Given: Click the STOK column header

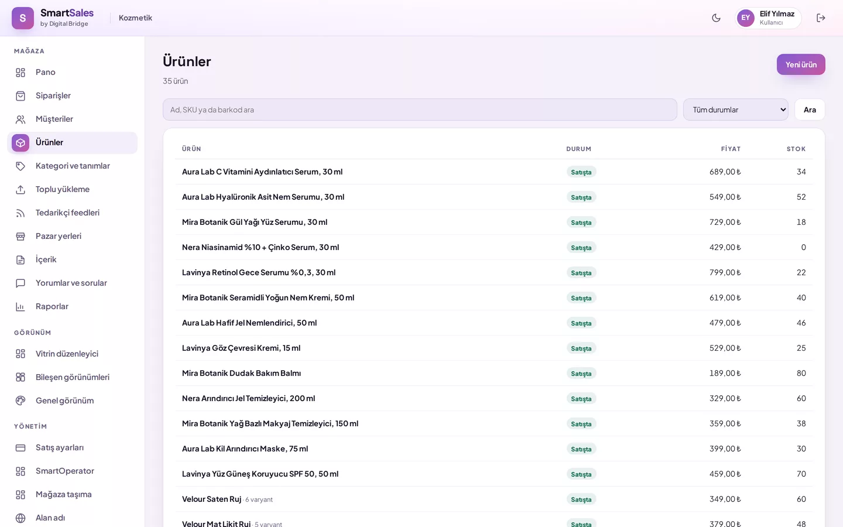Looking at the screenshot, I should point(796,149).
